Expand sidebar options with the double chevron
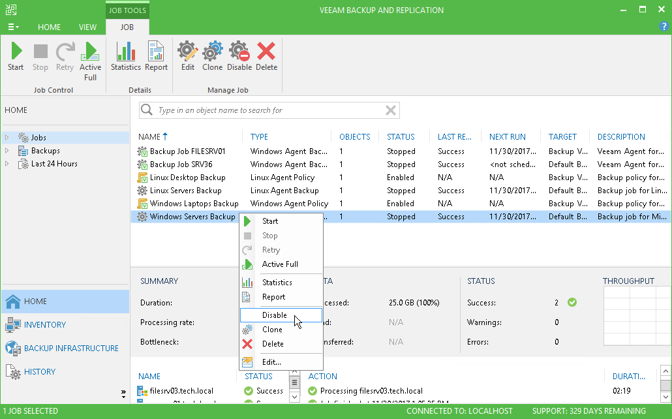The image size is (672, 419). point(123,394)
